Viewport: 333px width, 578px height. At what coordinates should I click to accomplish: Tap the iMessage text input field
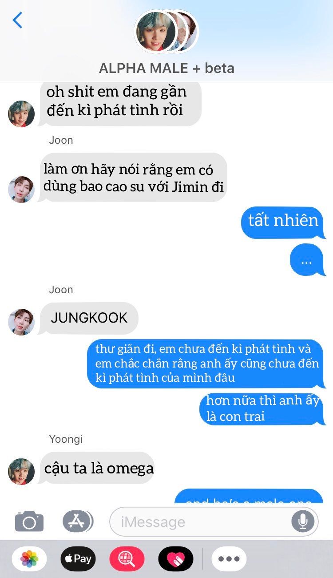coord(214,521)
